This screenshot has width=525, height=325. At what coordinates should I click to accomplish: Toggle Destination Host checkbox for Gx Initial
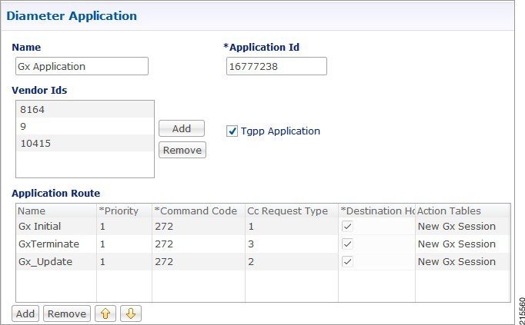click(x=347, y=227)
